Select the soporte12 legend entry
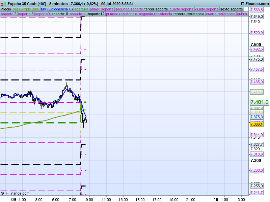 click(96, 14)
